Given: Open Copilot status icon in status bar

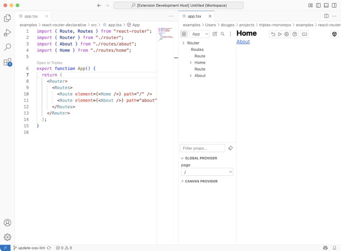Looking at the screenshot, I should pos(325,248).
